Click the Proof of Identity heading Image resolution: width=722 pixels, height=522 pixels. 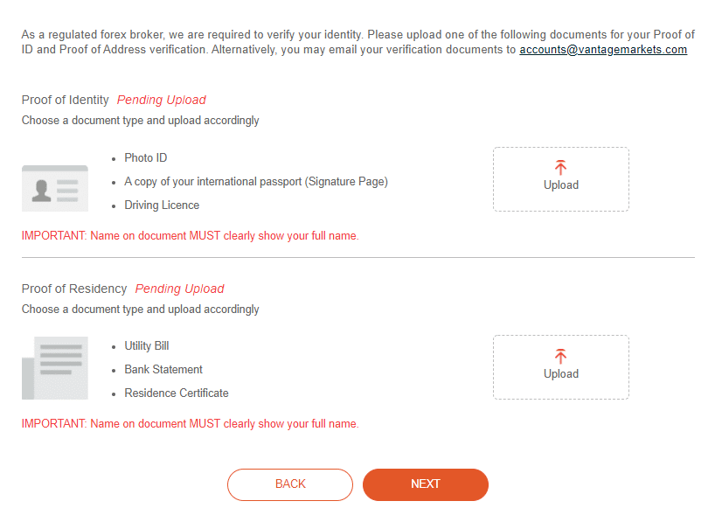click(65, 100)
